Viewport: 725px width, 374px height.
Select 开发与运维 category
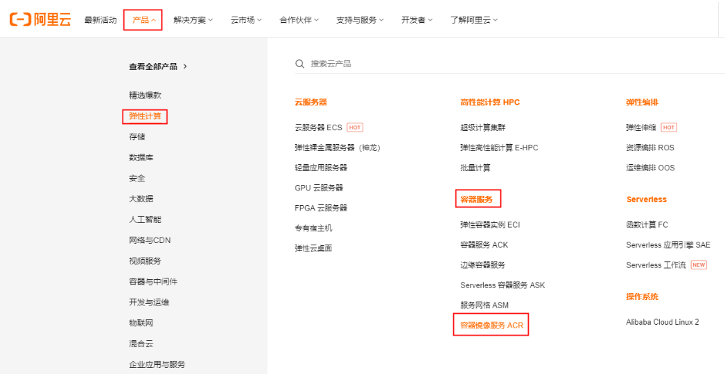point(149,303)
